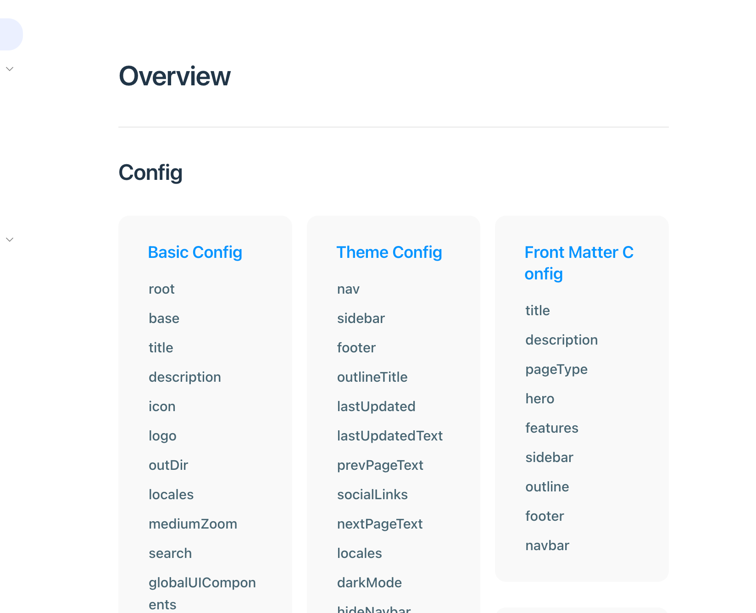Viewport: 756px width, 613px height.
Task: Open navbar entry in Front Matter Config
Action: [x=547, y=545]
